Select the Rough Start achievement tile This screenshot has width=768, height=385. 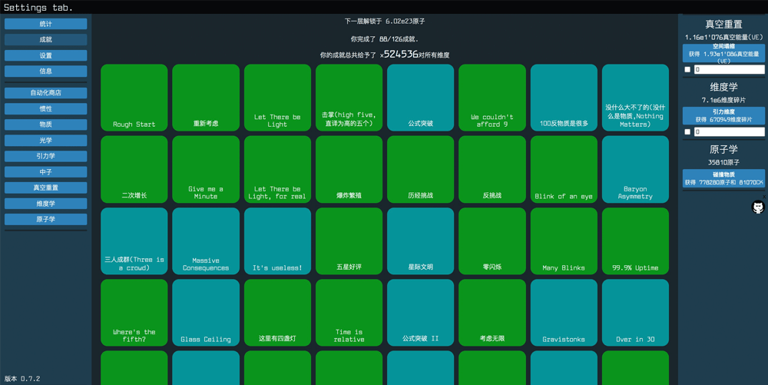click(134, 98)
